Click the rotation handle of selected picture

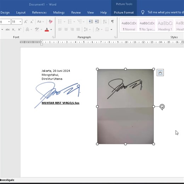click(x=162, y=107)
